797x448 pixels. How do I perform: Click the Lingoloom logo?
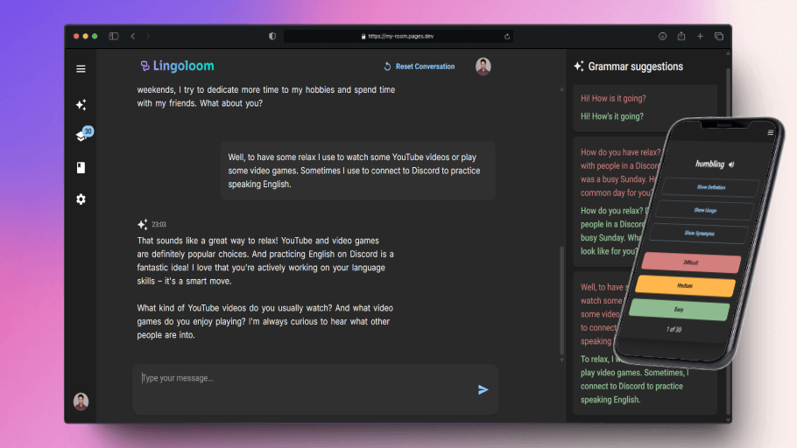(x=177, y=66)
